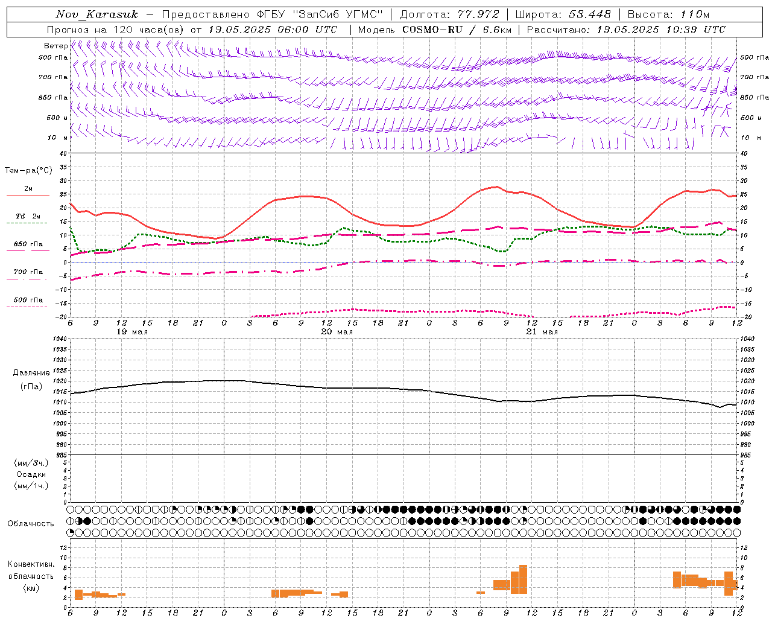This screenshot has height=618, width=772.
Task: Click the 'Модель COSMO-RU / 6.6км' text
Action: tap(434, 30)
